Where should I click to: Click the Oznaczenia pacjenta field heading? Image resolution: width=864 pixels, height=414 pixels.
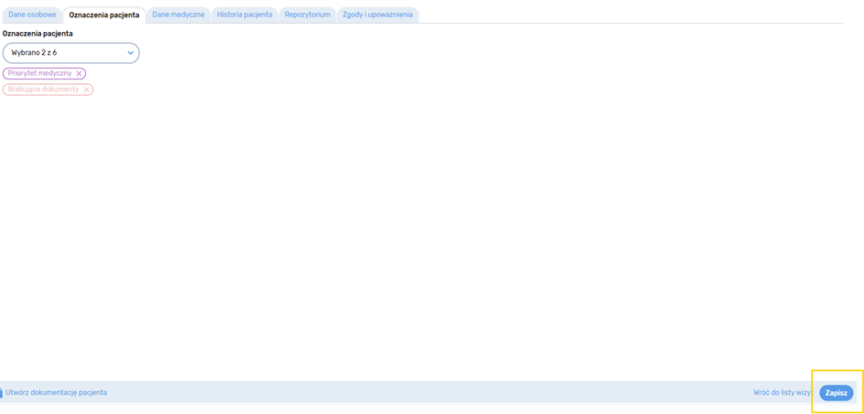(37, 34)
